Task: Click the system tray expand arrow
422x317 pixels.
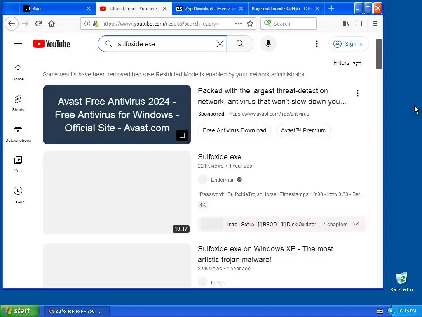Action: (x=391, y=311)
